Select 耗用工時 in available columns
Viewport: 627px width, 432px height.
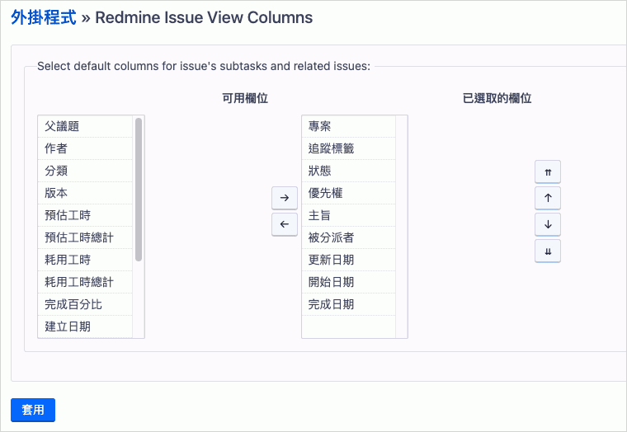point(85,261)
